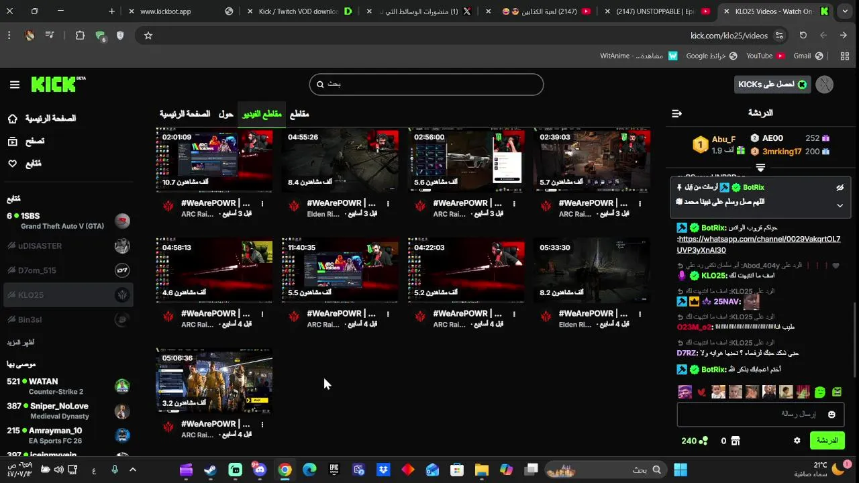Open the emoji picker in message box
Image resolution: width=859 pixels, height=483 pixels.
[x=831, y=415]
